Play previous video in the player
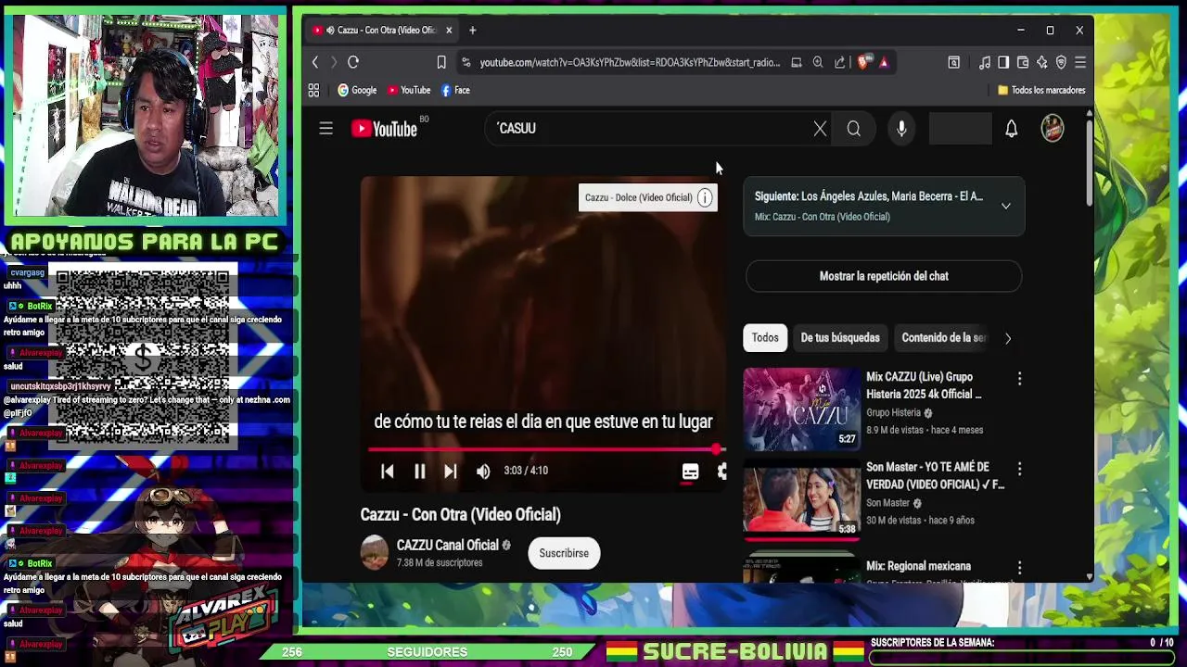Screen dimensions: 1187x667 pyautogui.click(x=388, y=472)
